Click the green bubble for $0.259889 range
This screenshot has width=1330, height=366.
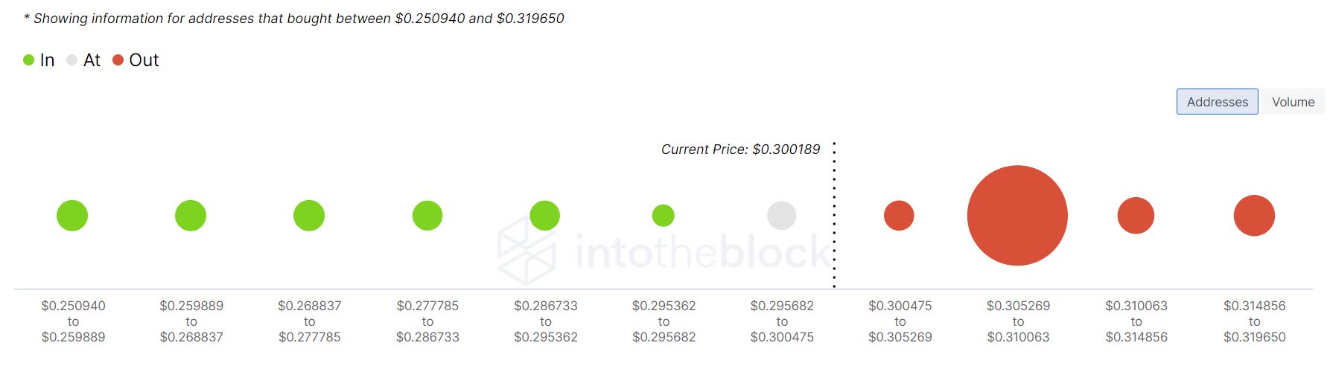coord(191,216)
